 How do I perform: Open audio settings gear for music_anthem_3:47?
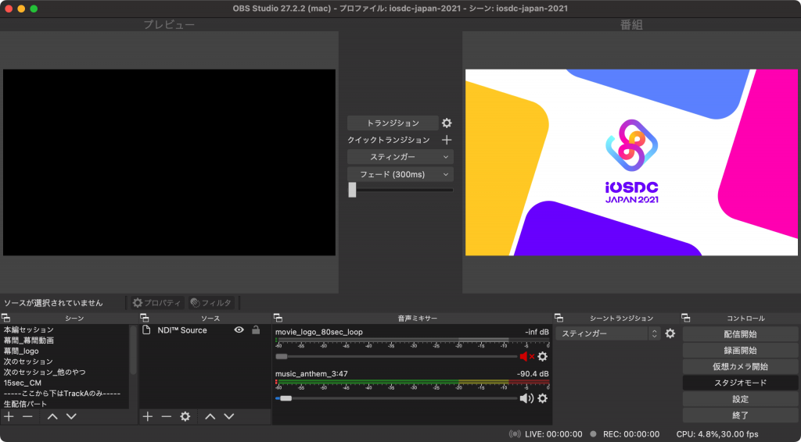(543, 398)
